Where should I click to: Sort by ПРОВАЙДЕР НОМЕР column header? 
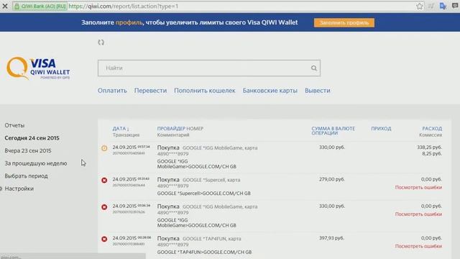(180, 129)
